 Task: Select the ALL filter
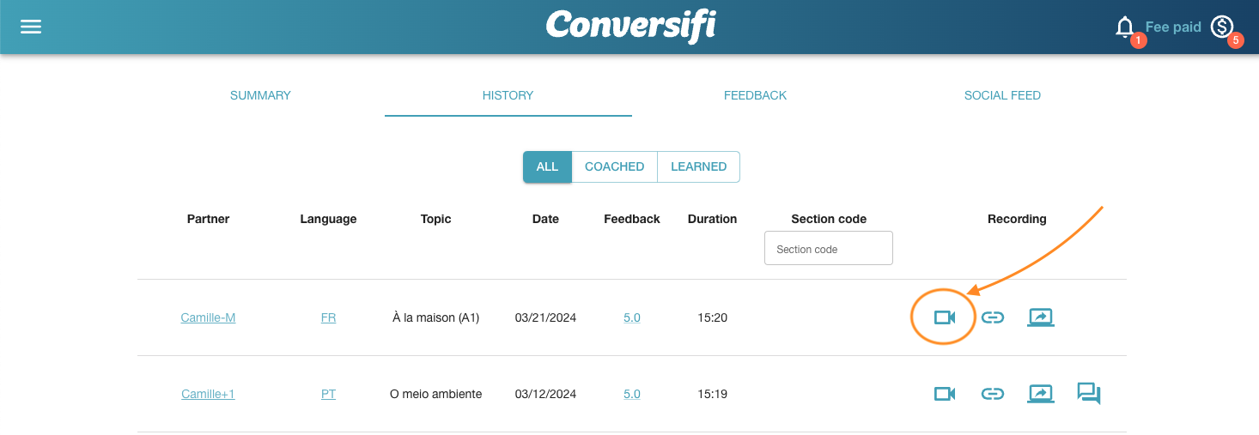(x=547, y=167)
